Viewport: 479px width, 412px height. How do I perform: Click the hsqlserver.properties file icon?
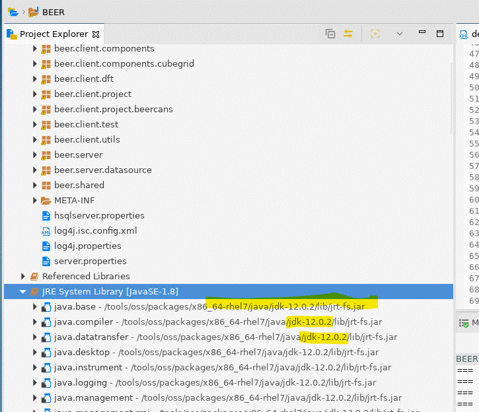[x=46, y=216]
